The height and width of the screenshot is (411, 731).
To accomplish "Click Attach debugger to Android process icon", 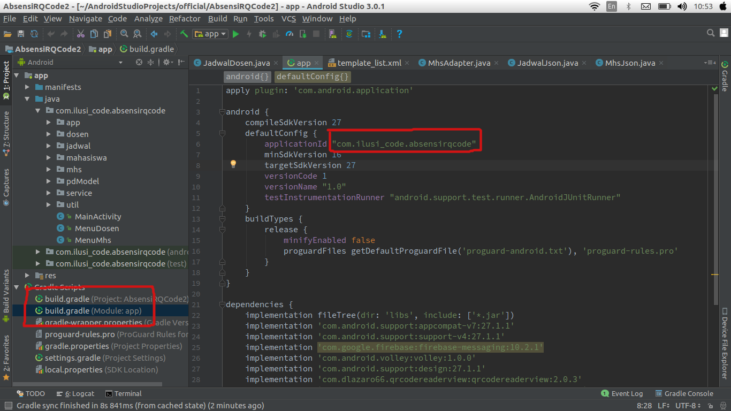I will 303,34.
